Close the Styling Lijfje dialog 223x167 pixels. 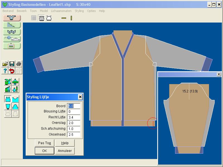click(x=80, y=97)
